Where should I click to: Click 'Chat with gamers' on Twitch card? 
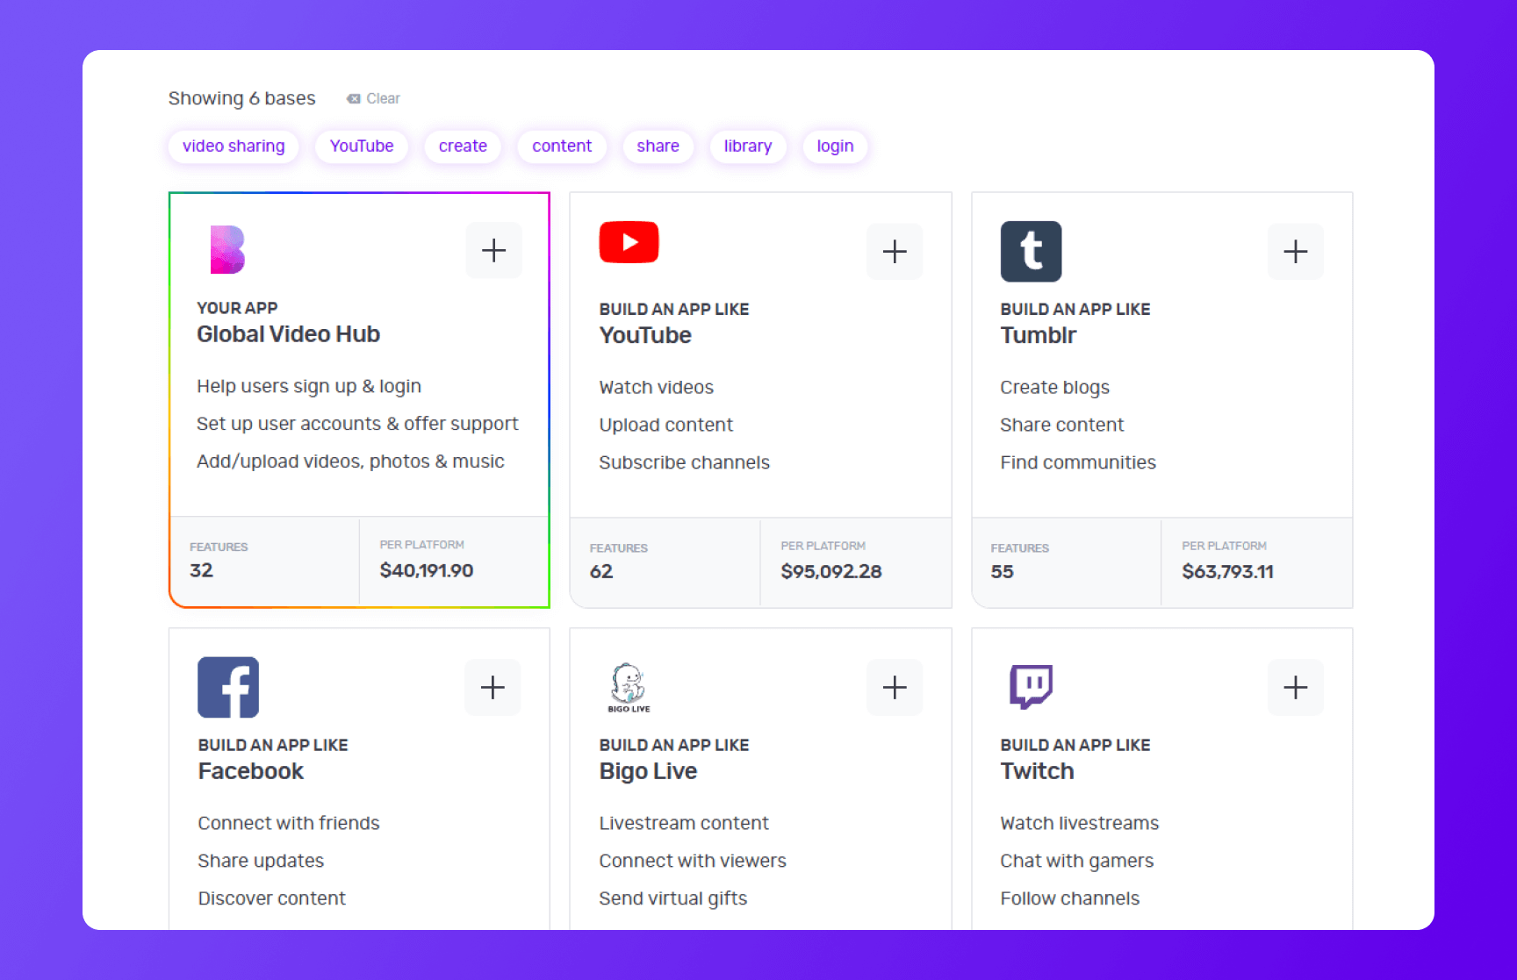(1076, 861)
